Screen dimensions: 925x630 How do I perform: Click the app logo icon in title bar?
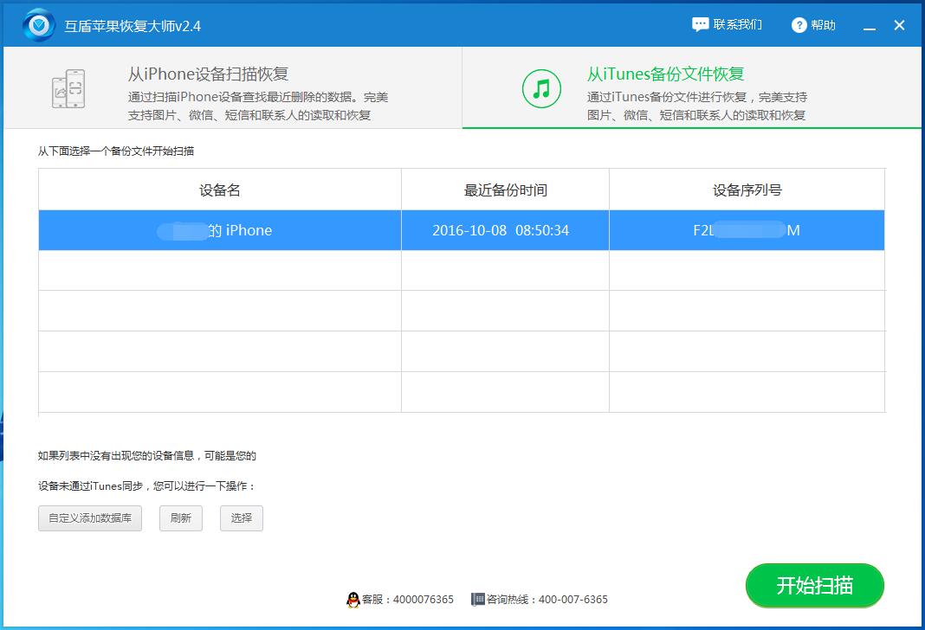[36, 24]
